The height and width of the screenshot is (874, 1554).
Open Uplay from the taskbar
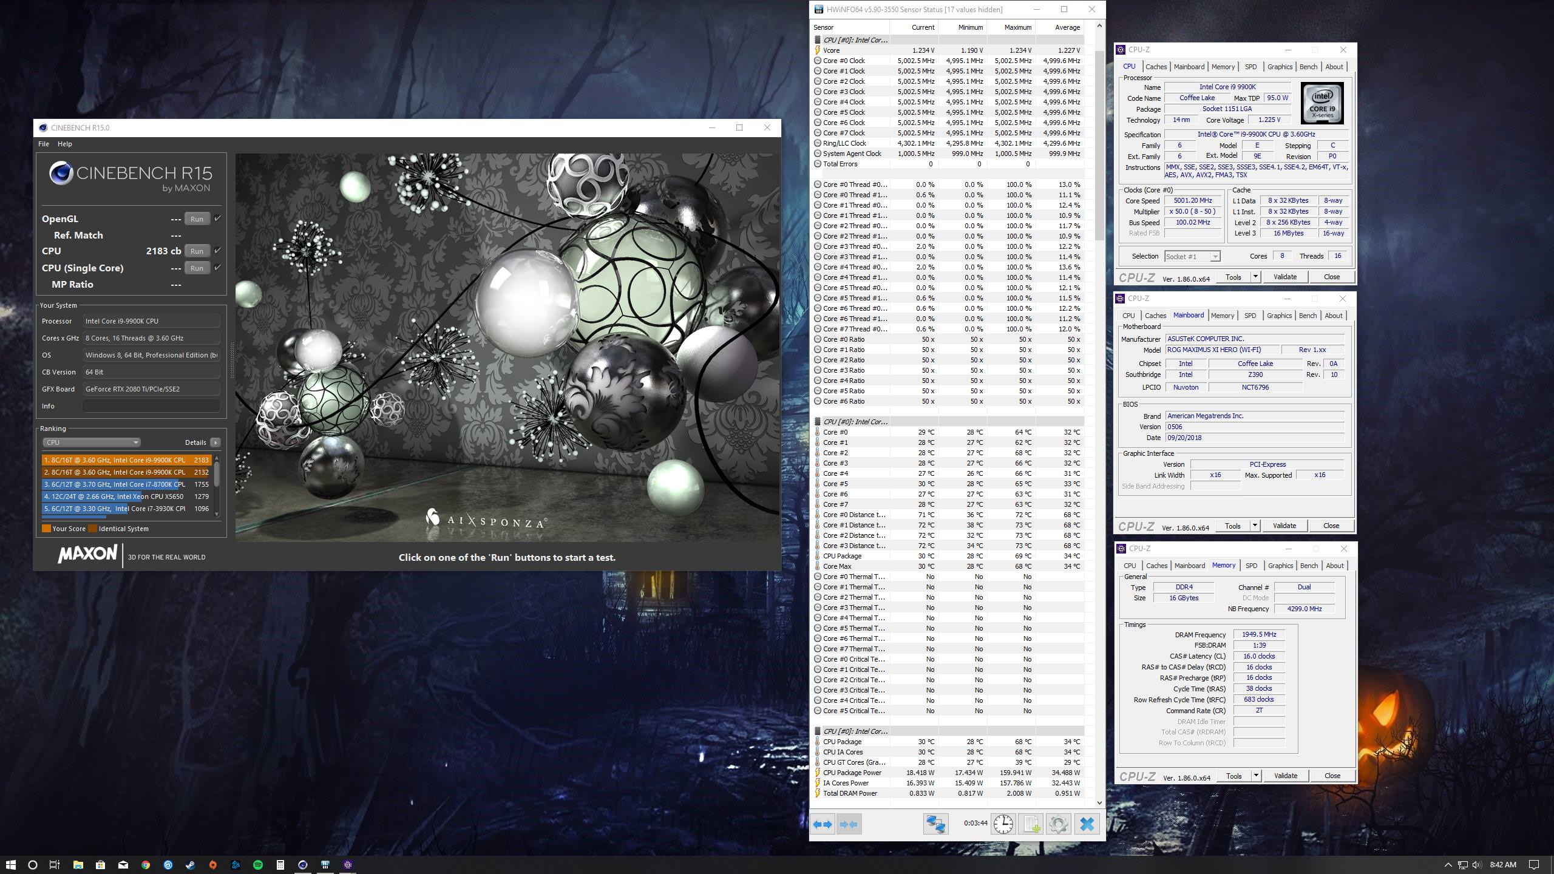coord(168,864)
